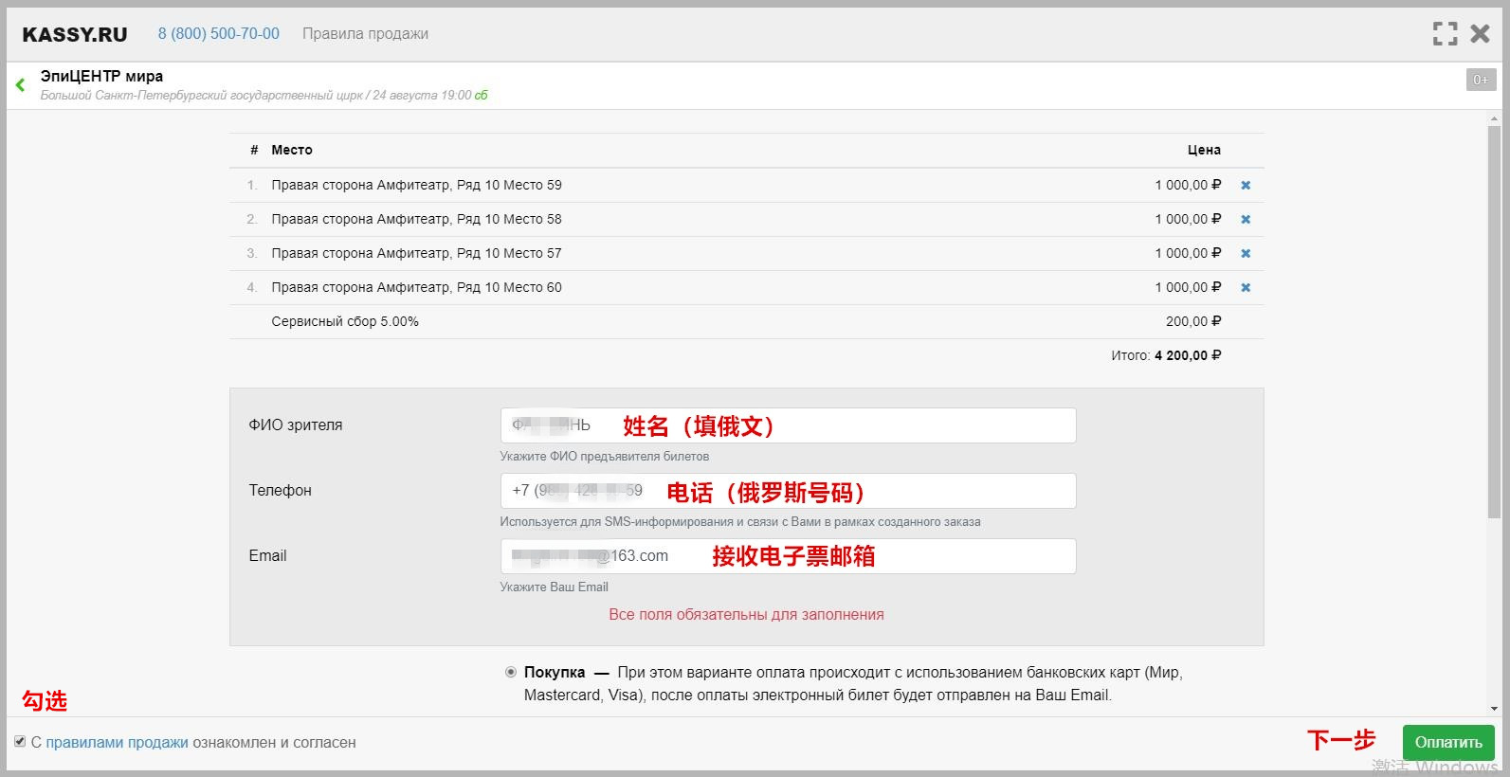Open Правила продажи in the header
This screenshot has width=1510, height=777.
pyautogui.click(x=365, y=34)
